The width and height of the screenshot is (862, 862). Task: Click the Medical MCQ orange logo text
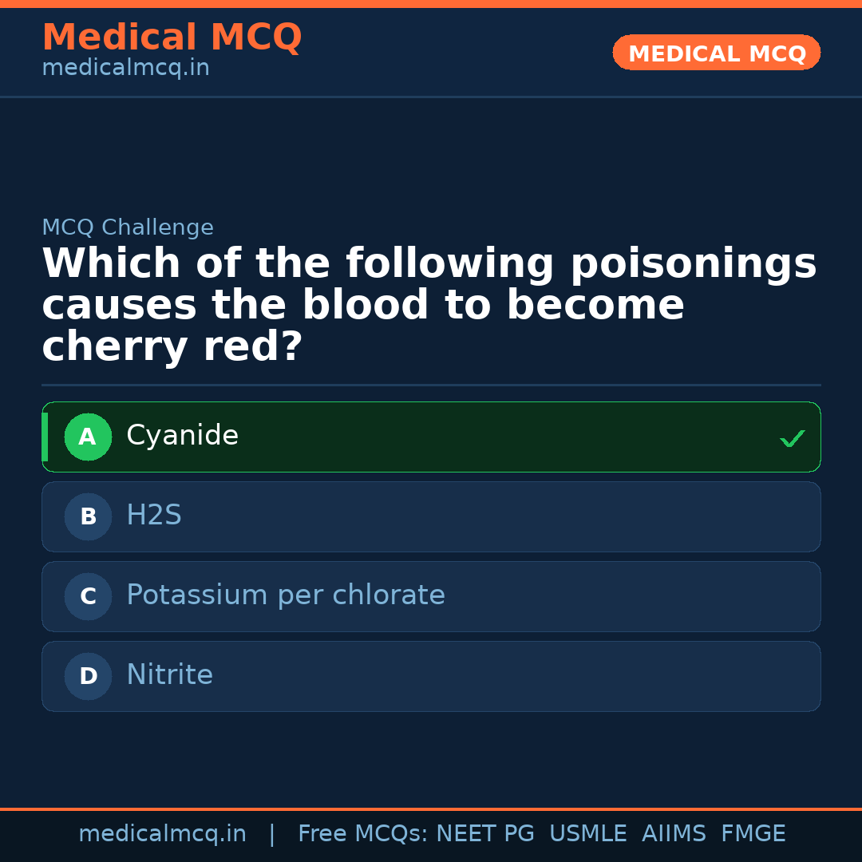172,37
